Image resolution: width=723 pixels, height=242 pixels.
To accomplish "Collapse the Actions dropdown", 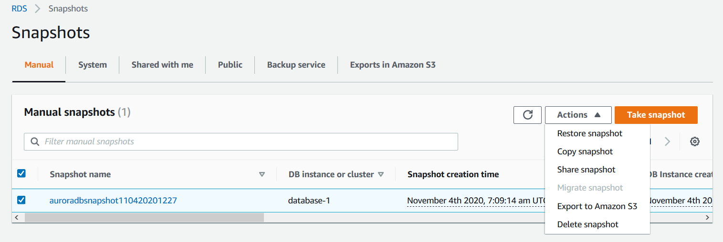I will [578, 115].
